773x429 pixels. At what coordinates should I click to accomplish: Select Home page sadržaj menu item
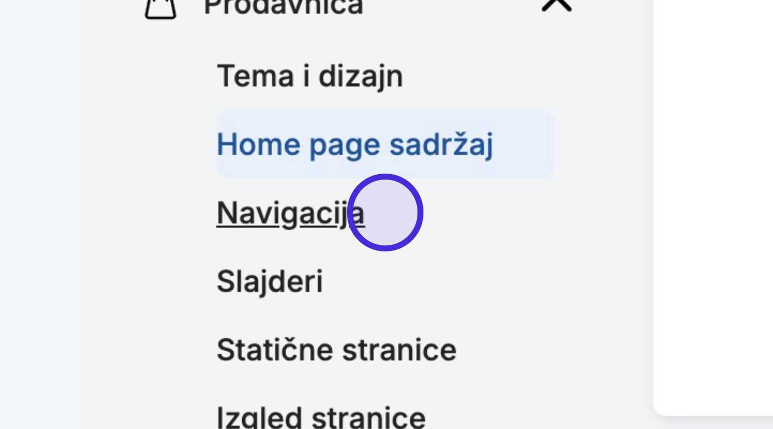(x=385, y=144)
